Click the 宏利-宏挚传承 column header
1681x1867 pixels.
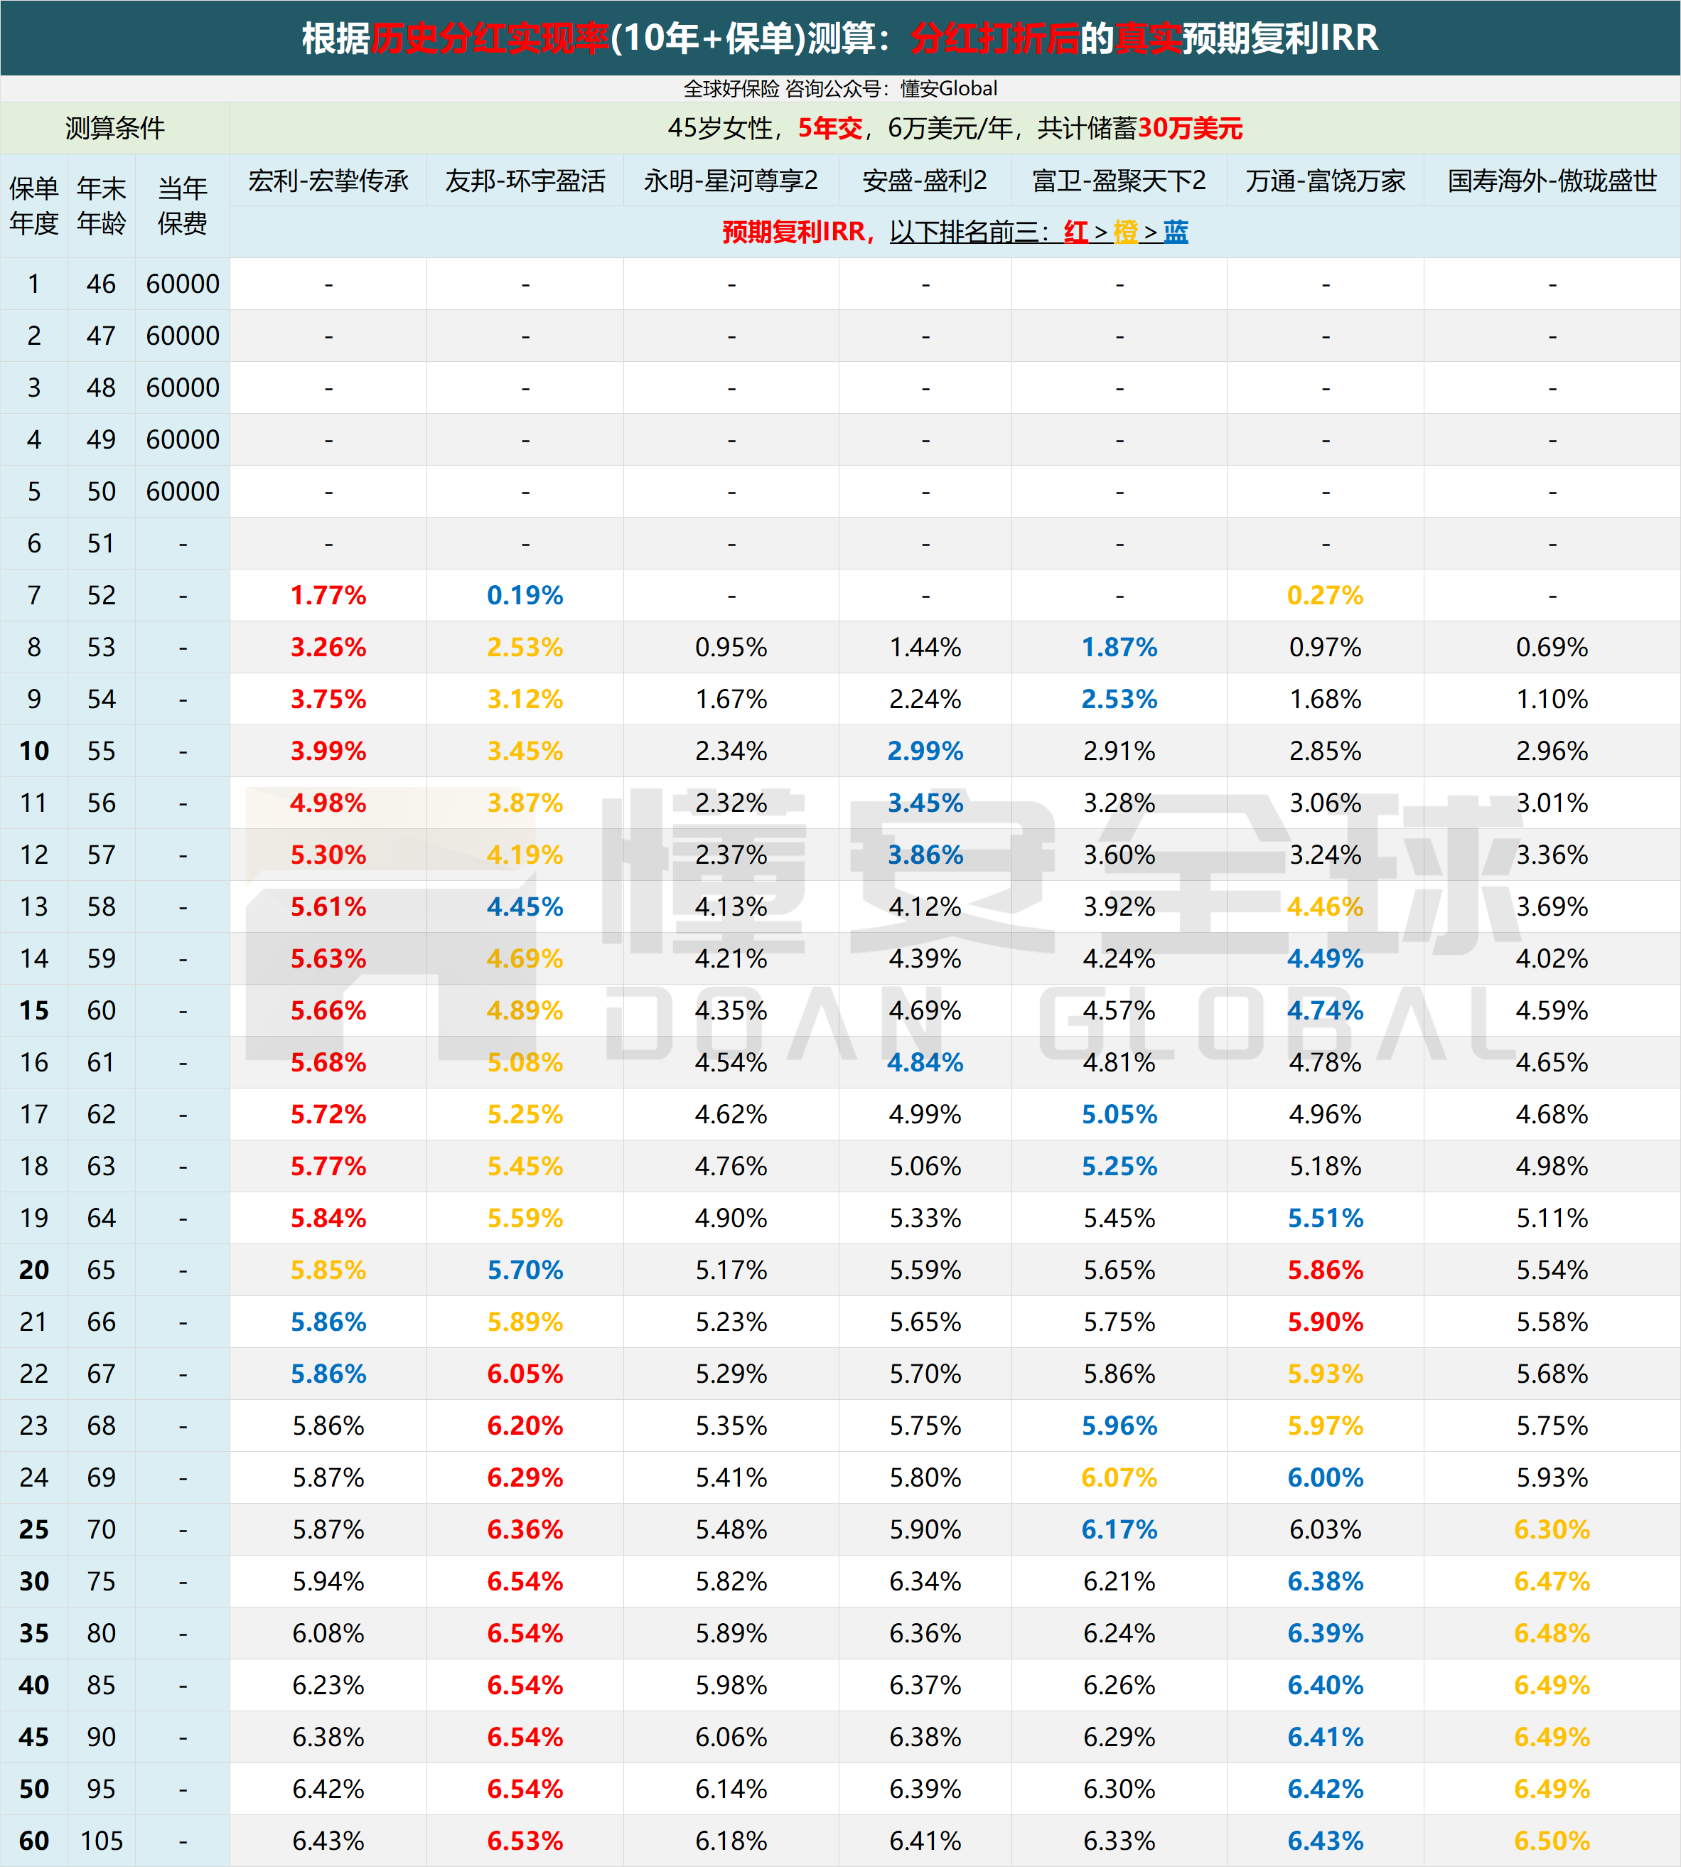[328, 181]
